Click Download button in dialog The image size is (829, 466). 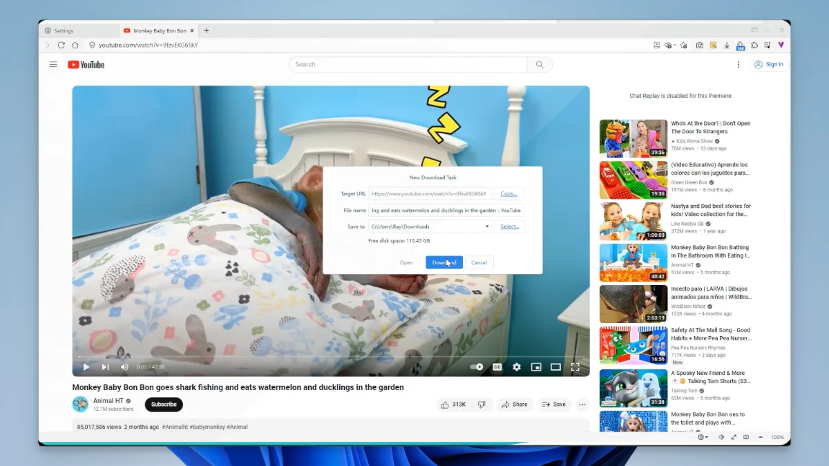tap(444, 262)
